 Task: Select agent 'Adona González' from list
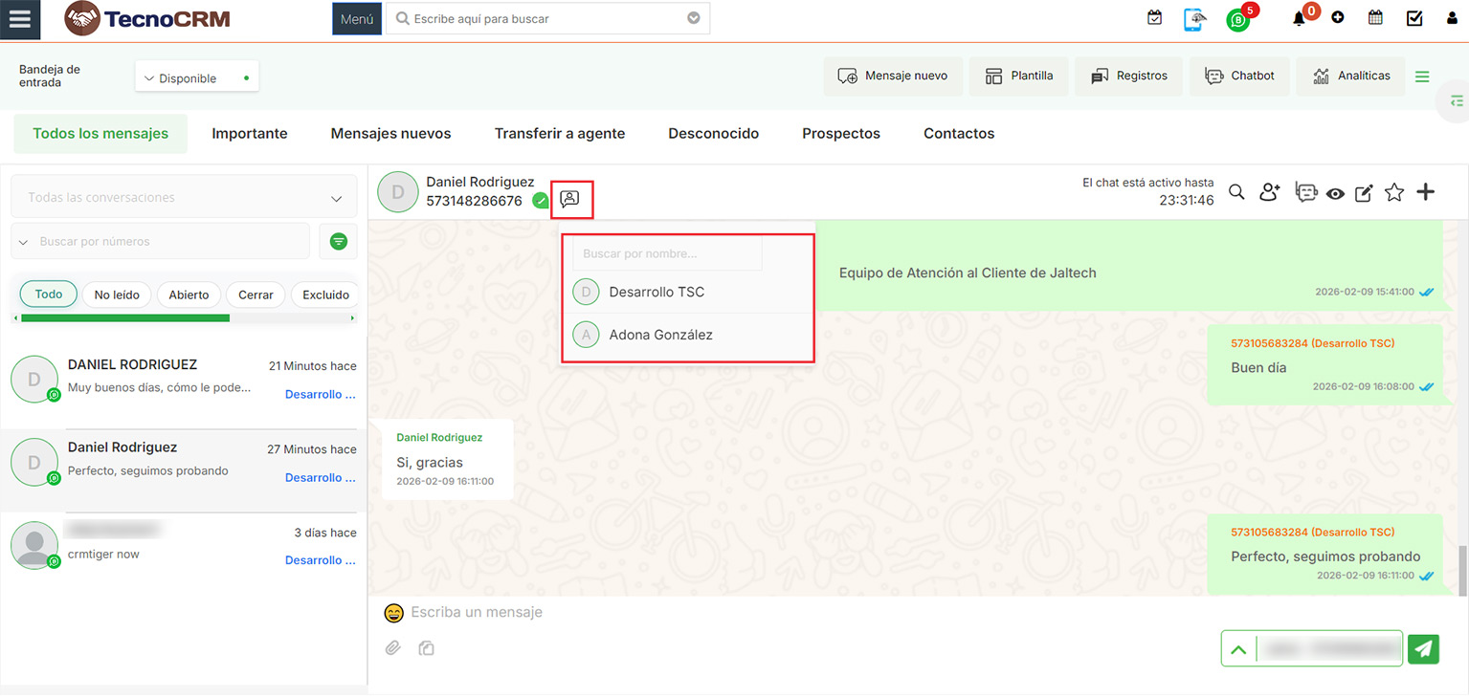click(x=660, y=335)
